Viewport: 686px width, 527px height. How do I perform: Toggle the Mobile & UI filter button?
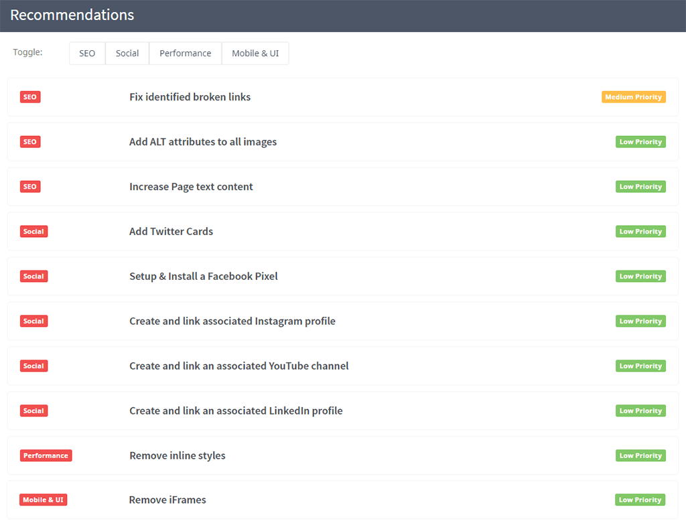point(255,54)
